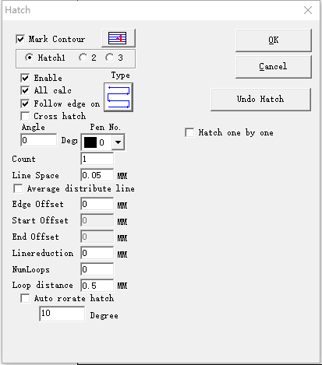Click the Angle input field
This screenshot has width=322, height=365.
click(x=39, y=140)
